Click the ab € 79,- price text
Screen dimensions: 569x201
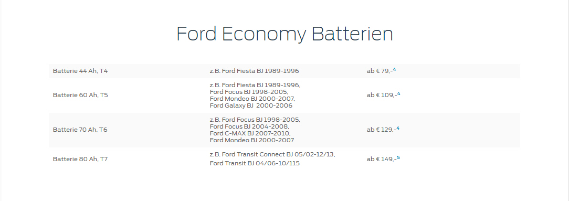coord(380,71)
